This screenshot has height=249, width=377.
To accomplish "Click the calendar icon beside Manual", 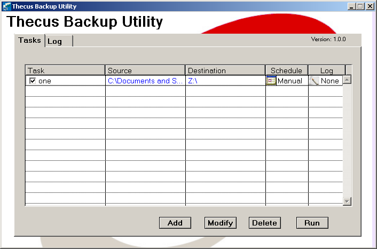I will tap(271, 81).
